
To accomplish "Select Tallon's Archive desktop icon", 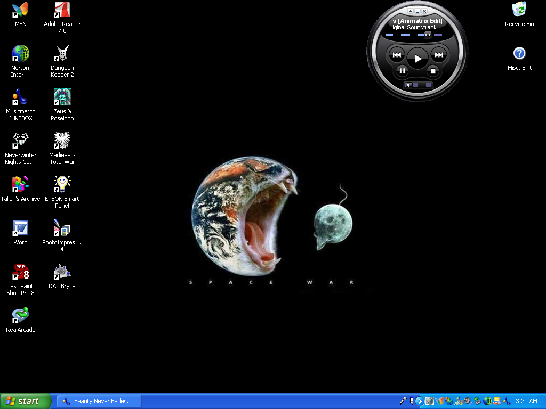I will [x=21, y=189].
